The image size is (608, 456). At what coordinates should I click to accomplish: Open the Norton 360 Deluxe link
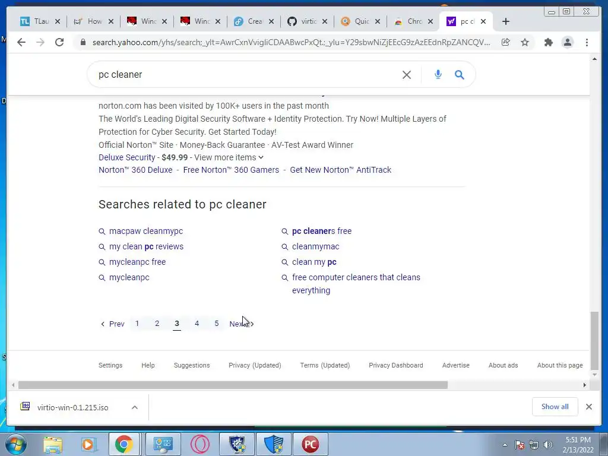point(135,170)
